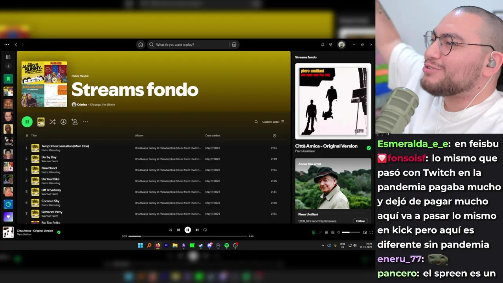Open Liked/Saved green bookmark tile in sidebar
This screenshot has height=283, width=503.
[x=8, y=79]
